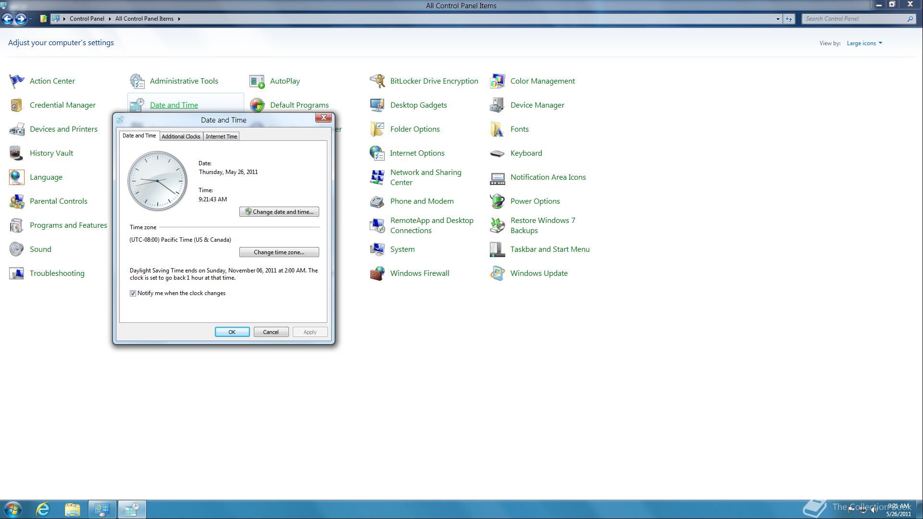
Task: Open the Power Options icon
Action: (498, 201)
